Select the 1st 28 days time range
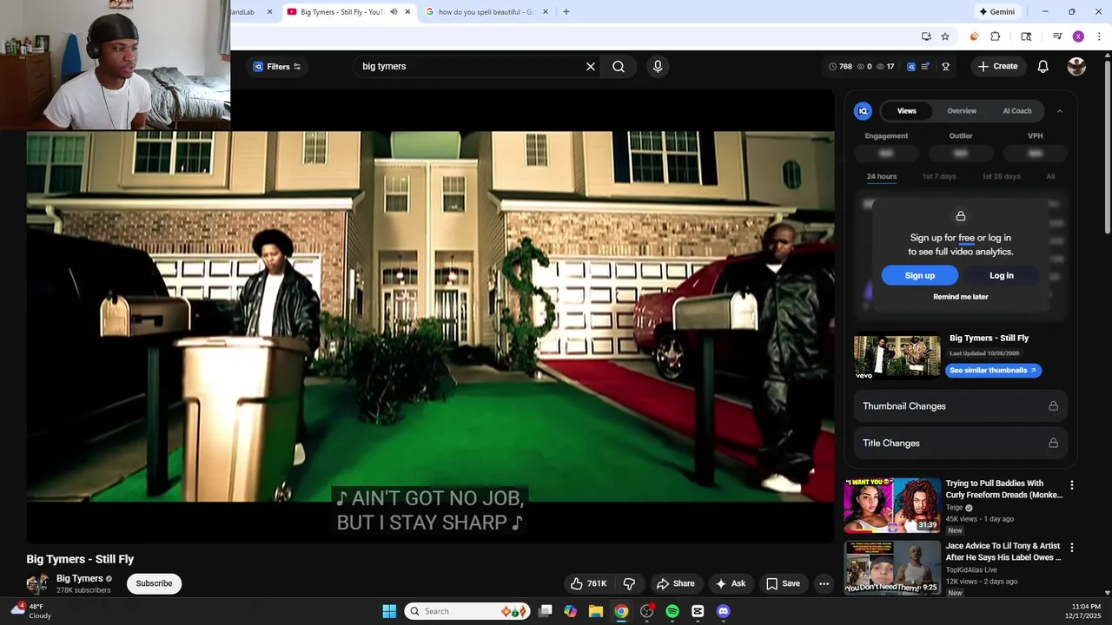The height and width of the screenshot is (625, 1112). click(x=1001, y=176)
